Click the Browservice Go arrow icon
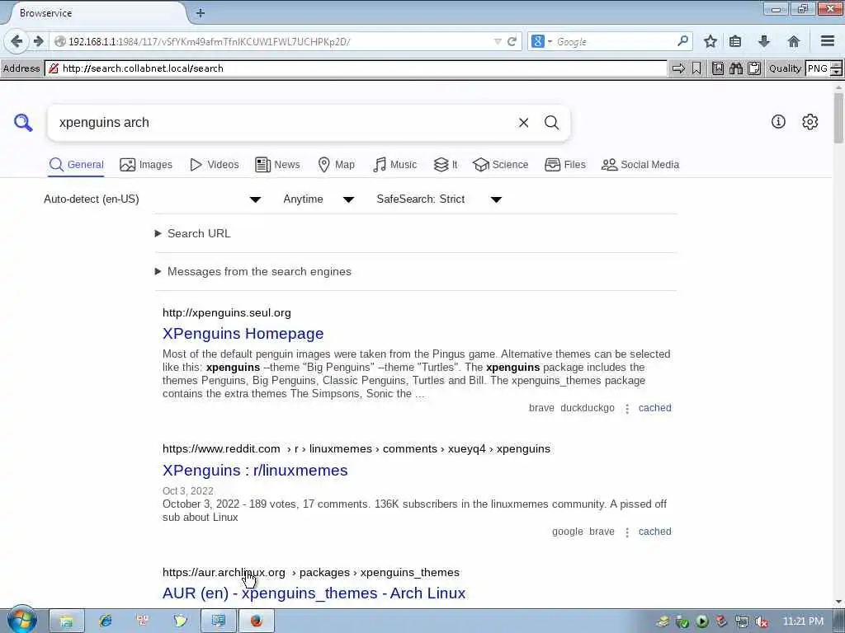This screenshot has width=845, height=633. [x=678, y=68]
